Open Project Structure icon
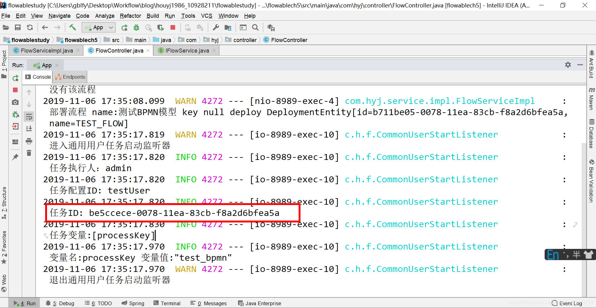Screen dimensions: 596x308 [x=228, y=28]
